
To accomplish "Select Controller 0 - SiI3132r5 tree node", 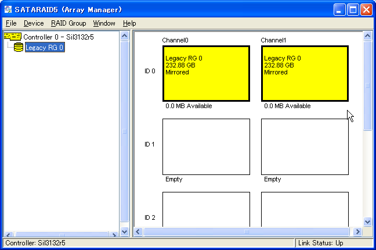I will point(59,37).
